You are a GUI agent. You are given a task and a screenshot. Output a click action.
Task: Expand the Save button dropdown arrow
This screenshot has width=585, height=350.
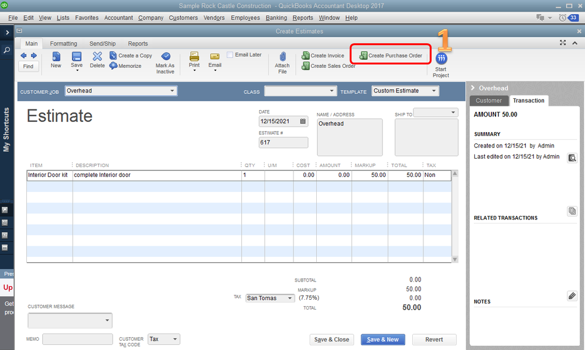point(77,70)
